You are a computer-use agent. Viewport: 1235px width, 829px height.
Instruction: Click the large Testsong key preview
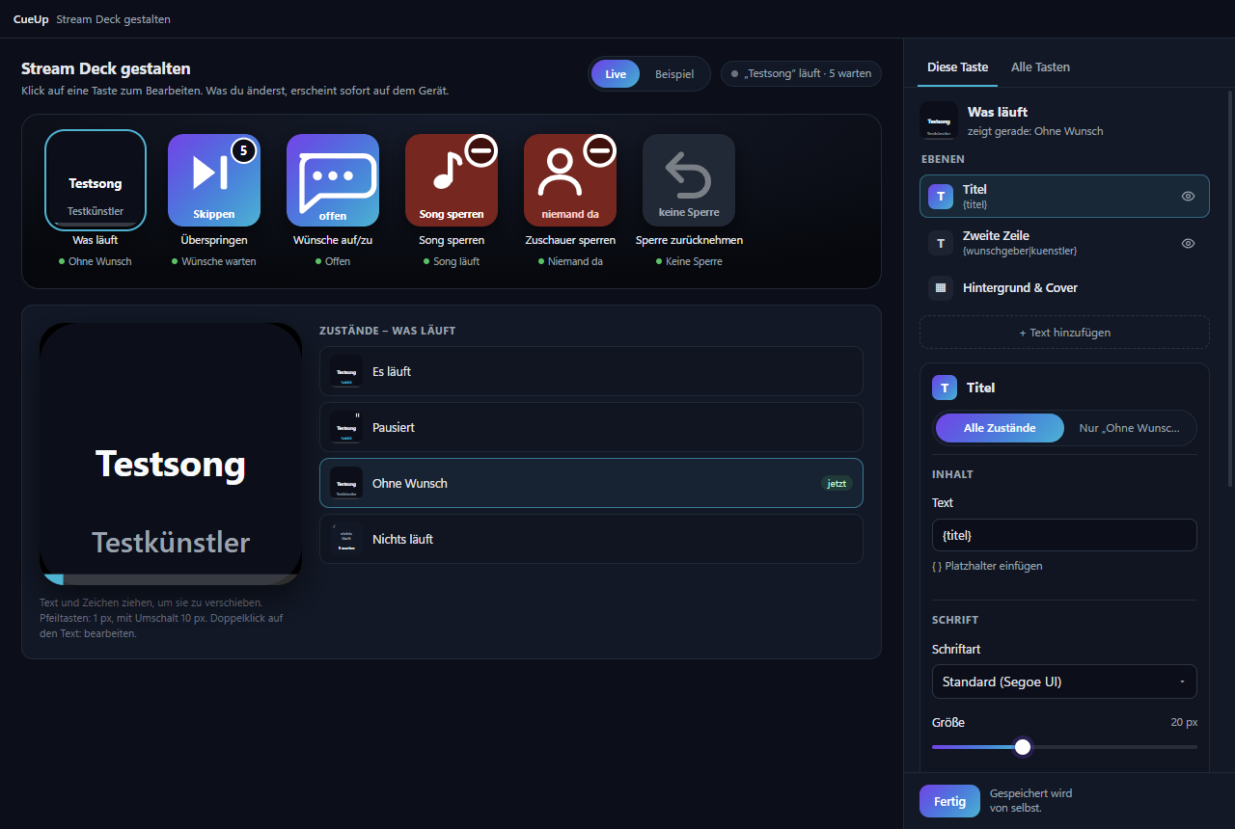tap(171, 454)
